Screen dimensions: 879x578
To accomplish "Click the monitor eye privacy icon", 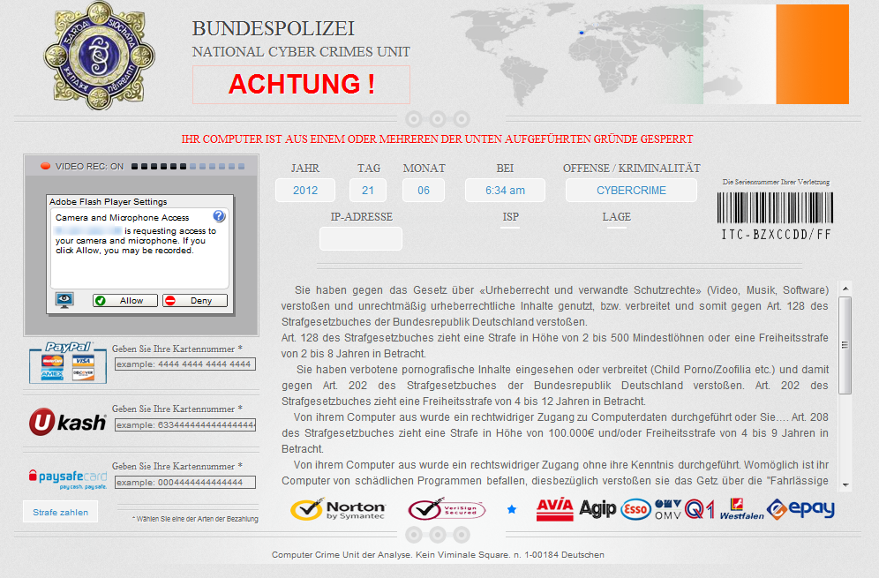I will tap(64, 300).
